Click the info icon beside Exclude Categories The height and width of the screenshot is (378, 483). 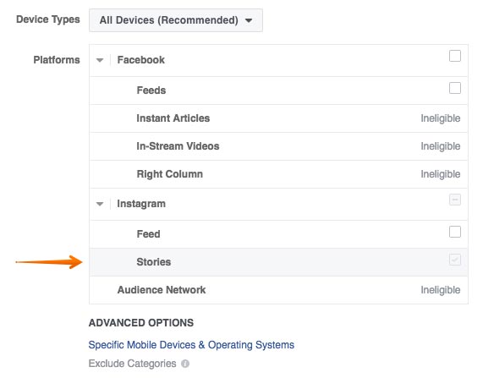coord(185,364)
